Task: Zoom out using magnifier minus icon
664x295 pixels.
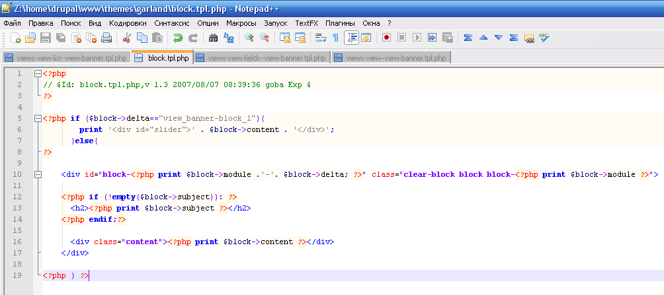Action: (x=265, y=38)
